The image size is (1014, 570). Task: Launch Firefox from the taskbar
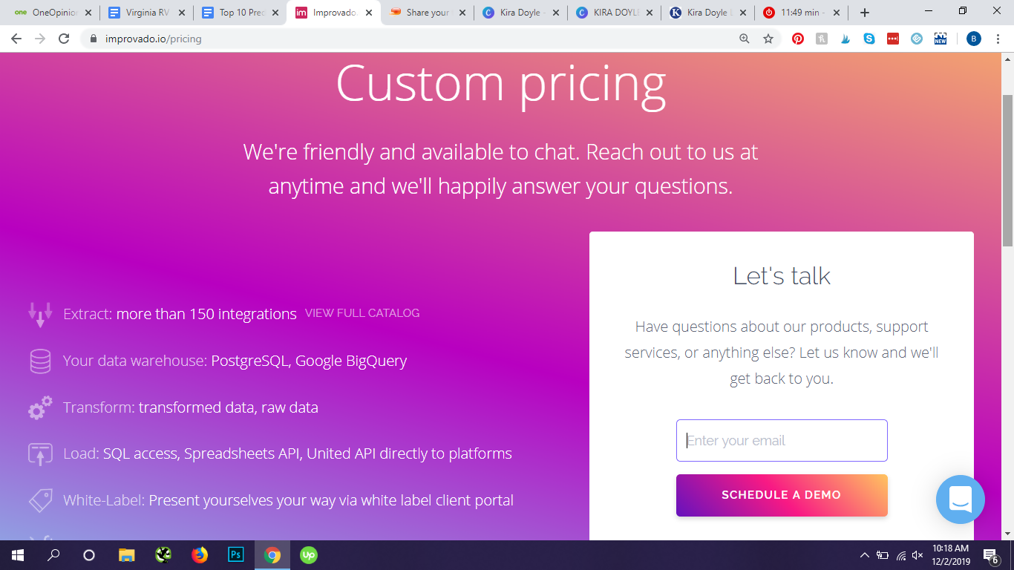point(200,554)
